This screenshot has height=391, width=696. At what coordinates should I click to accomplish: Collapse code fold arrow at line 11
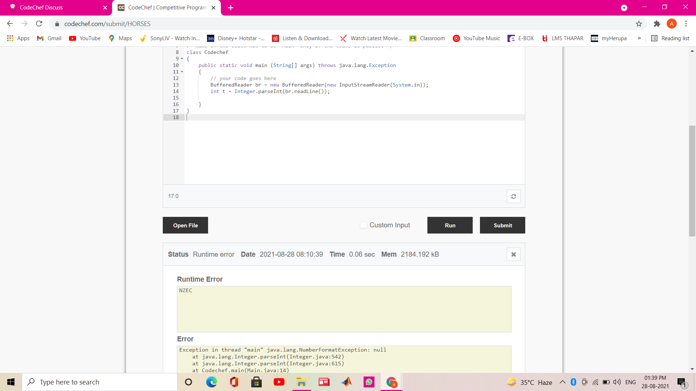click(x=182, y=72)
